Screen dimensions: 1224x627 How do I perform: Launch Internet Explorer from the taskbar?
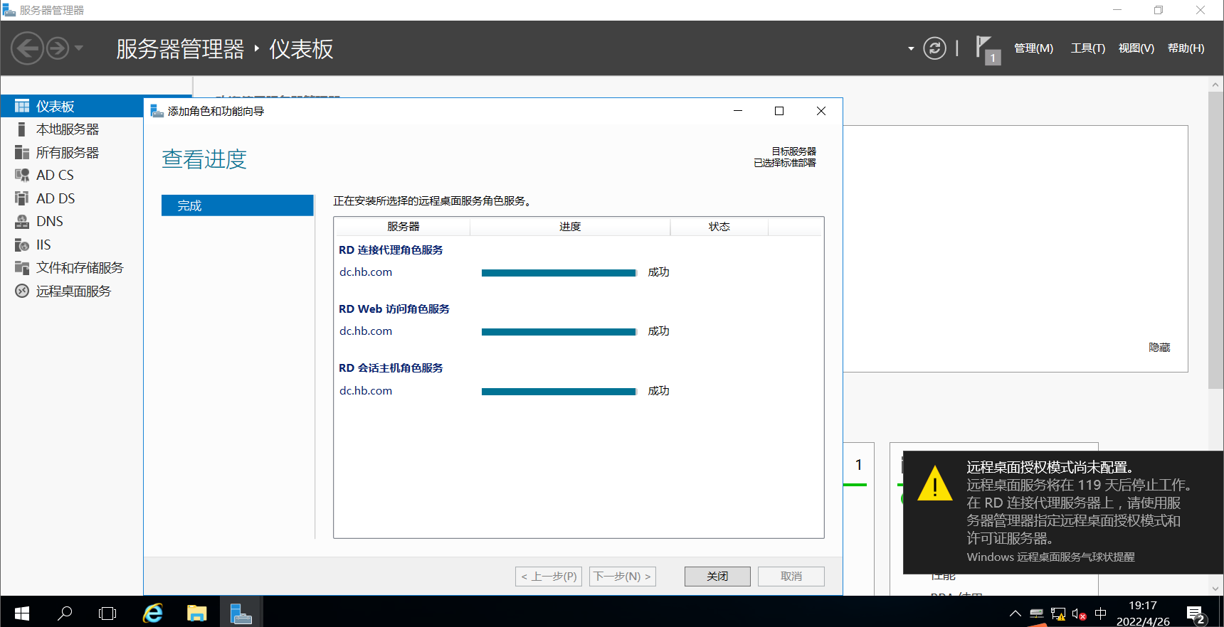point(153,613)
